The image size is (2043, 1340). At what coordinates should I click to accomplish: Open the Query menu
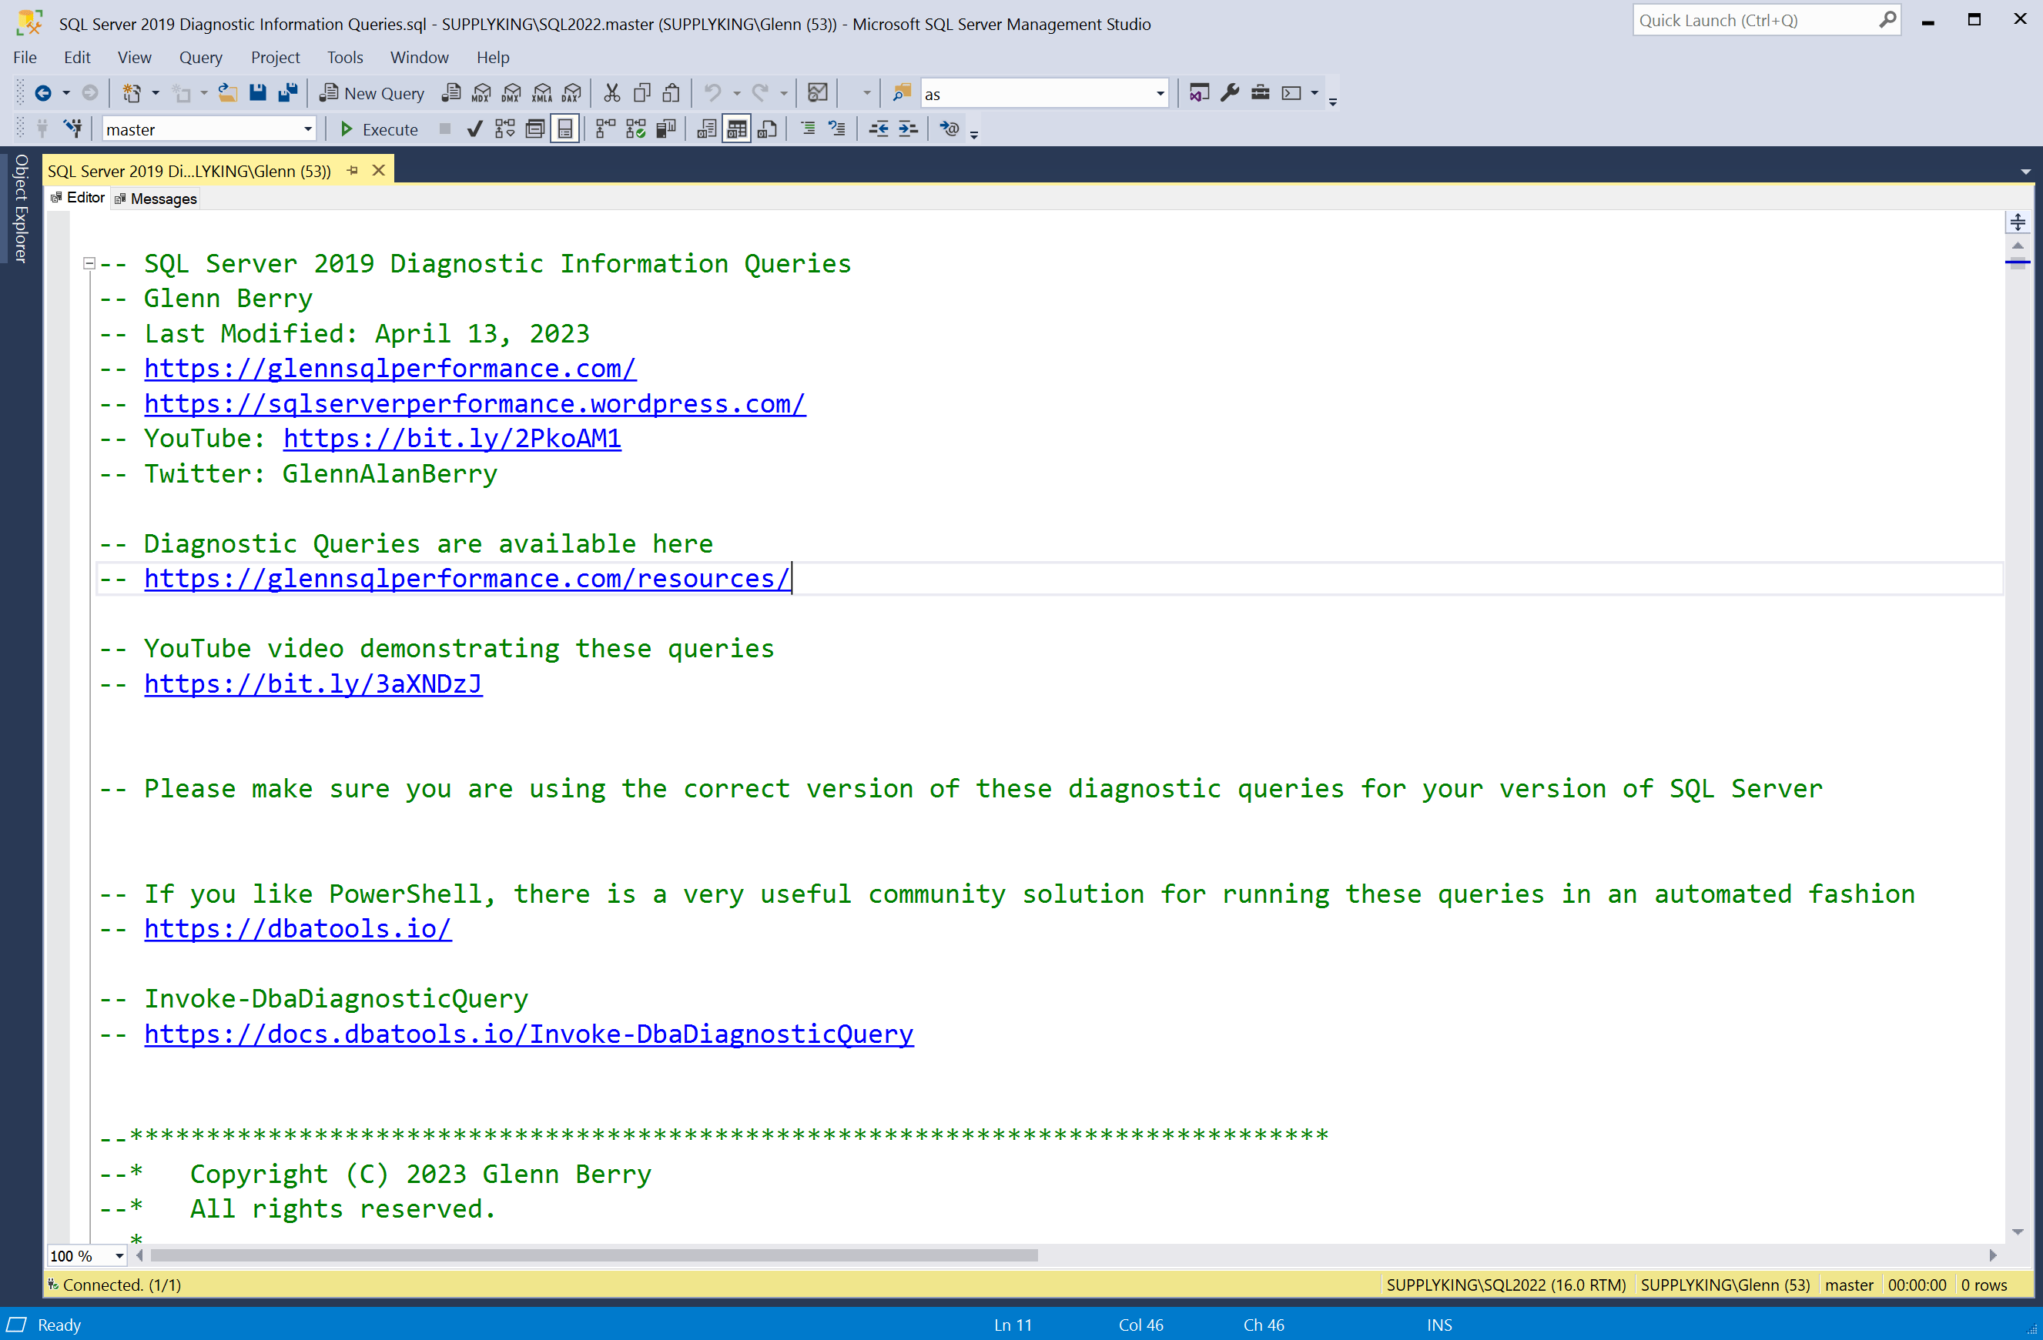200,58
